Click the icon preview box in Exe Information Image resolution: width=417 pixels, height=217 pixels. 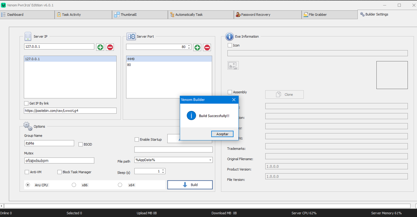392,75
